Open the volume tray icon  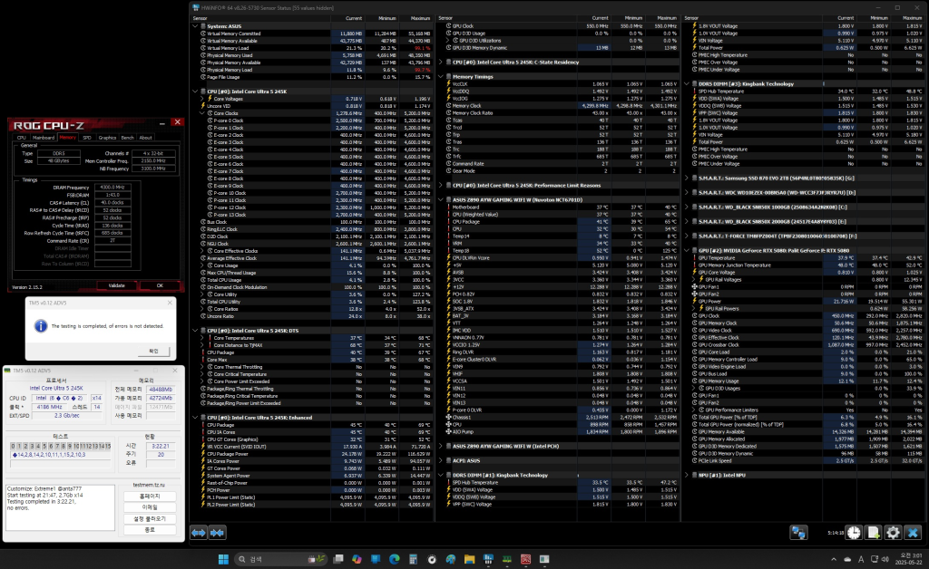885,559
